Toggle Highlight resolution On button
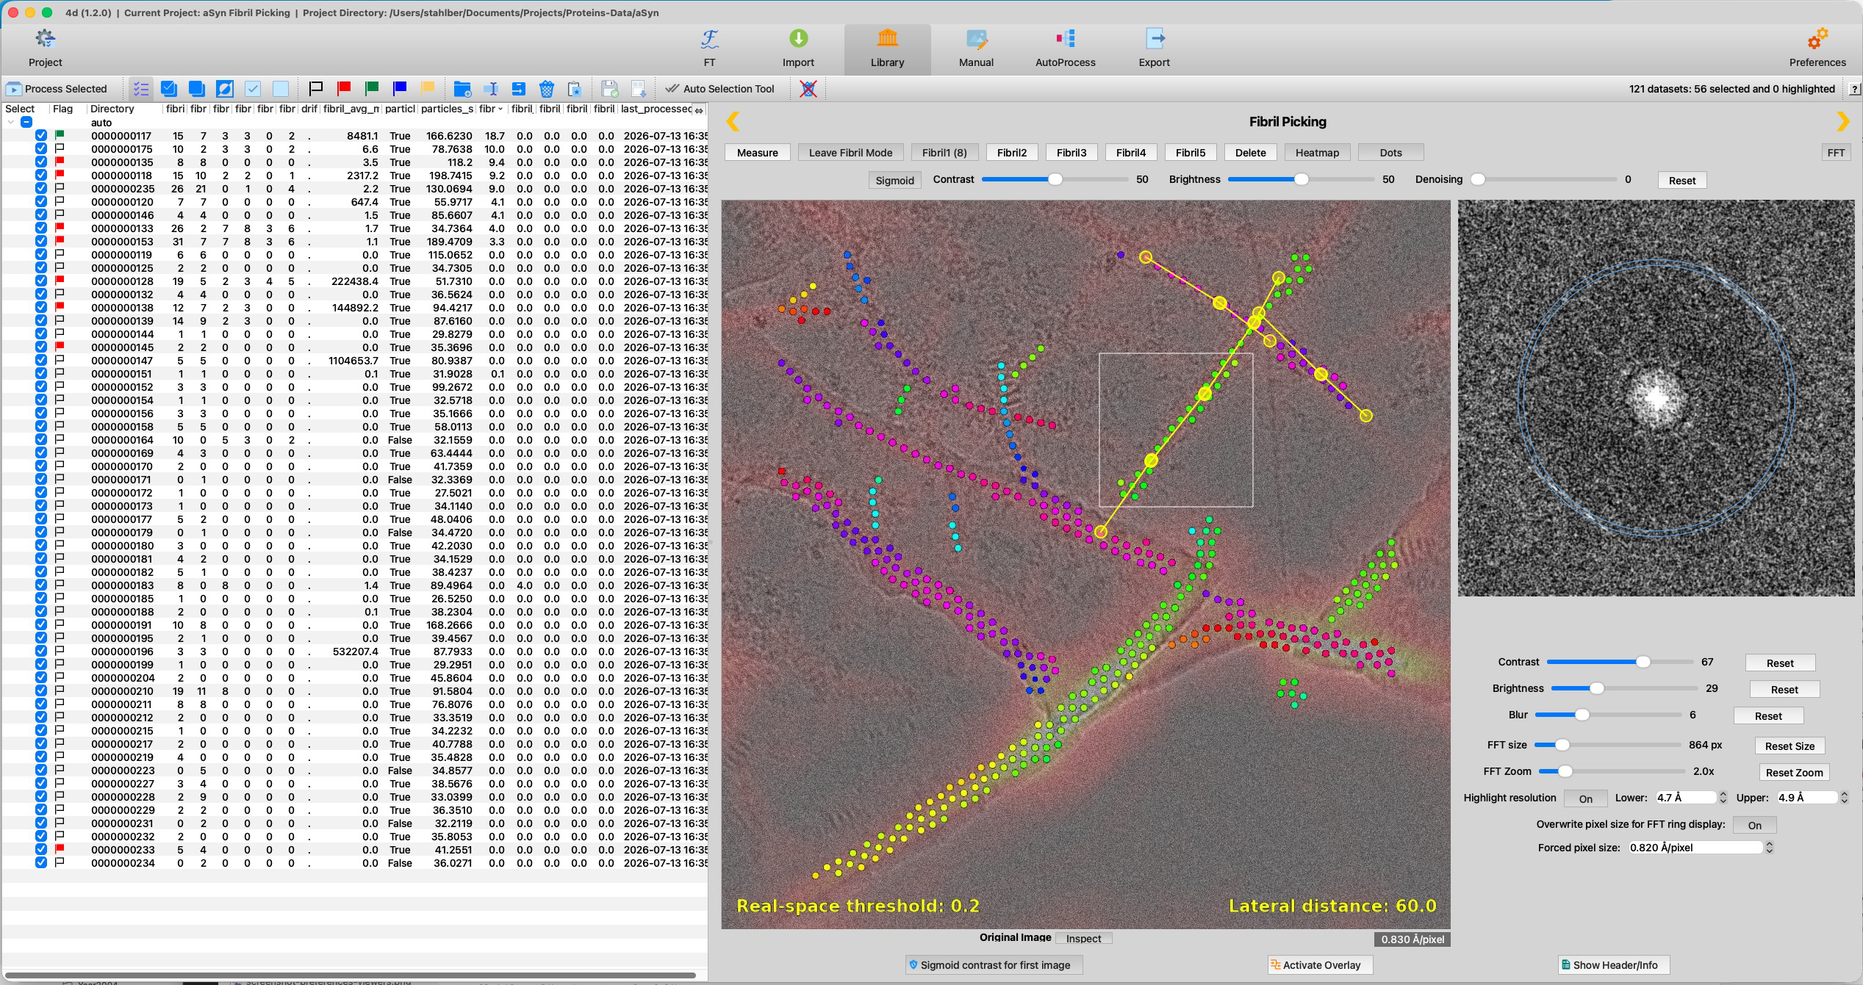 [1585, 798]
